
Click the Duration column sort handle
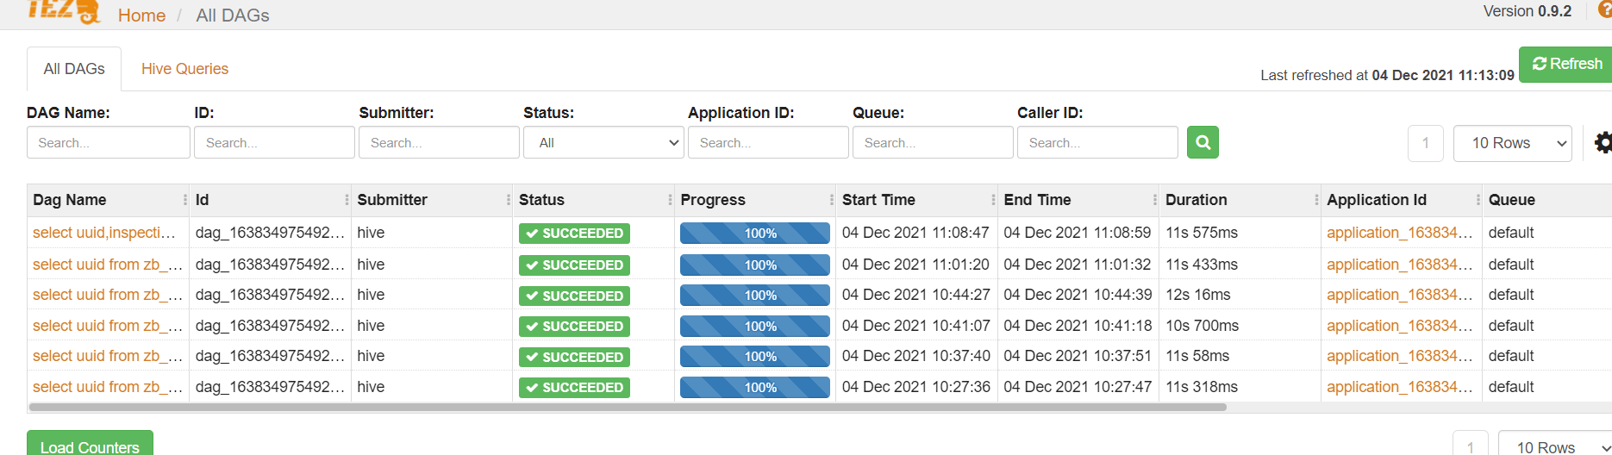click(x=1316, y=200)
